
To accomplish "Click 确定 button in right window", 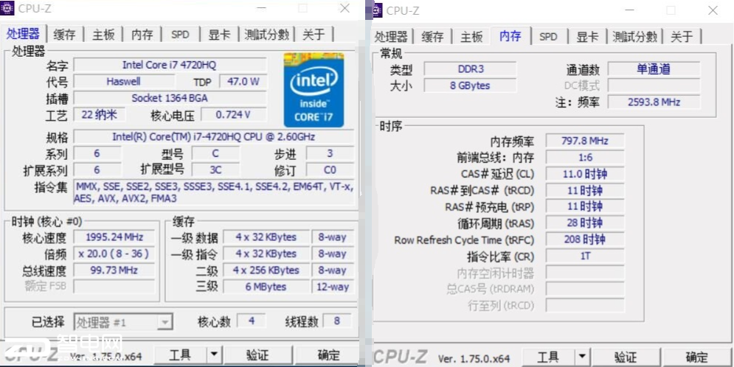I will pyautogui.click(x=696, y=357).
